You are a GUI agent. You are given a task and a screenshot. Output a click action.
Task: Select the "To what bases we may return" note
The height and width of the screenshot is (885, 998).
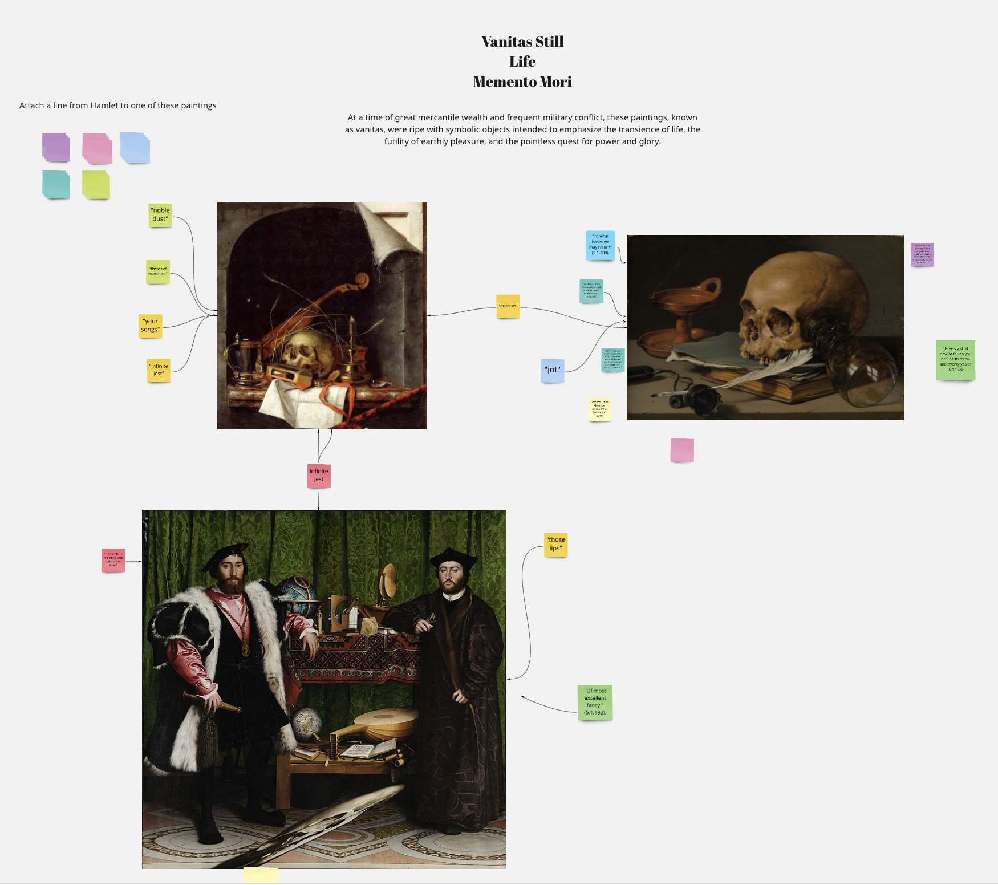[601, 245]
